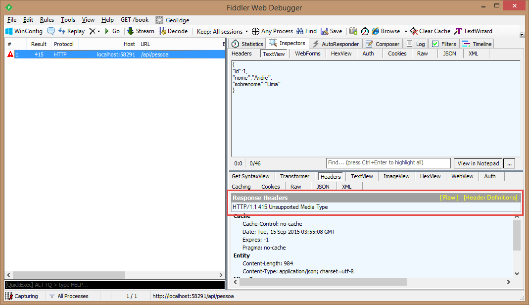
Task: Click the All Processes status filter
Action: pyautogui.click(x=69, y=296)
